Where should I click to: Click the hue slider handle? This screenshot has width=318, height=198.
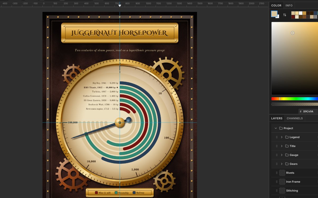tap(280, 99)
